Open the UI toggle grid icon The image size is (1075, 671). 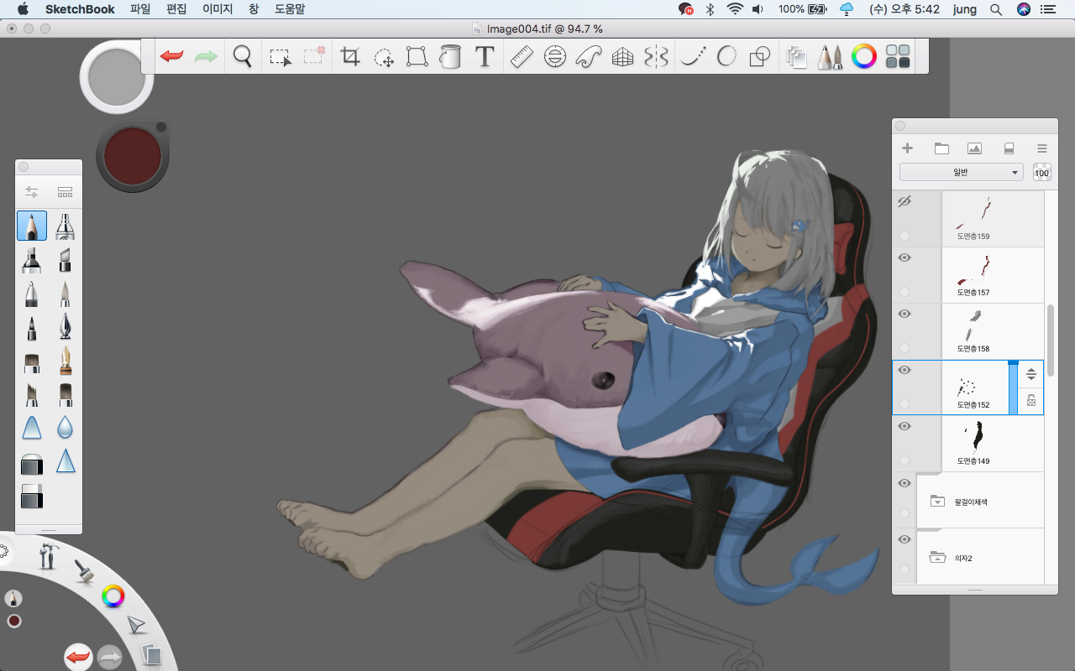[898, 57]
